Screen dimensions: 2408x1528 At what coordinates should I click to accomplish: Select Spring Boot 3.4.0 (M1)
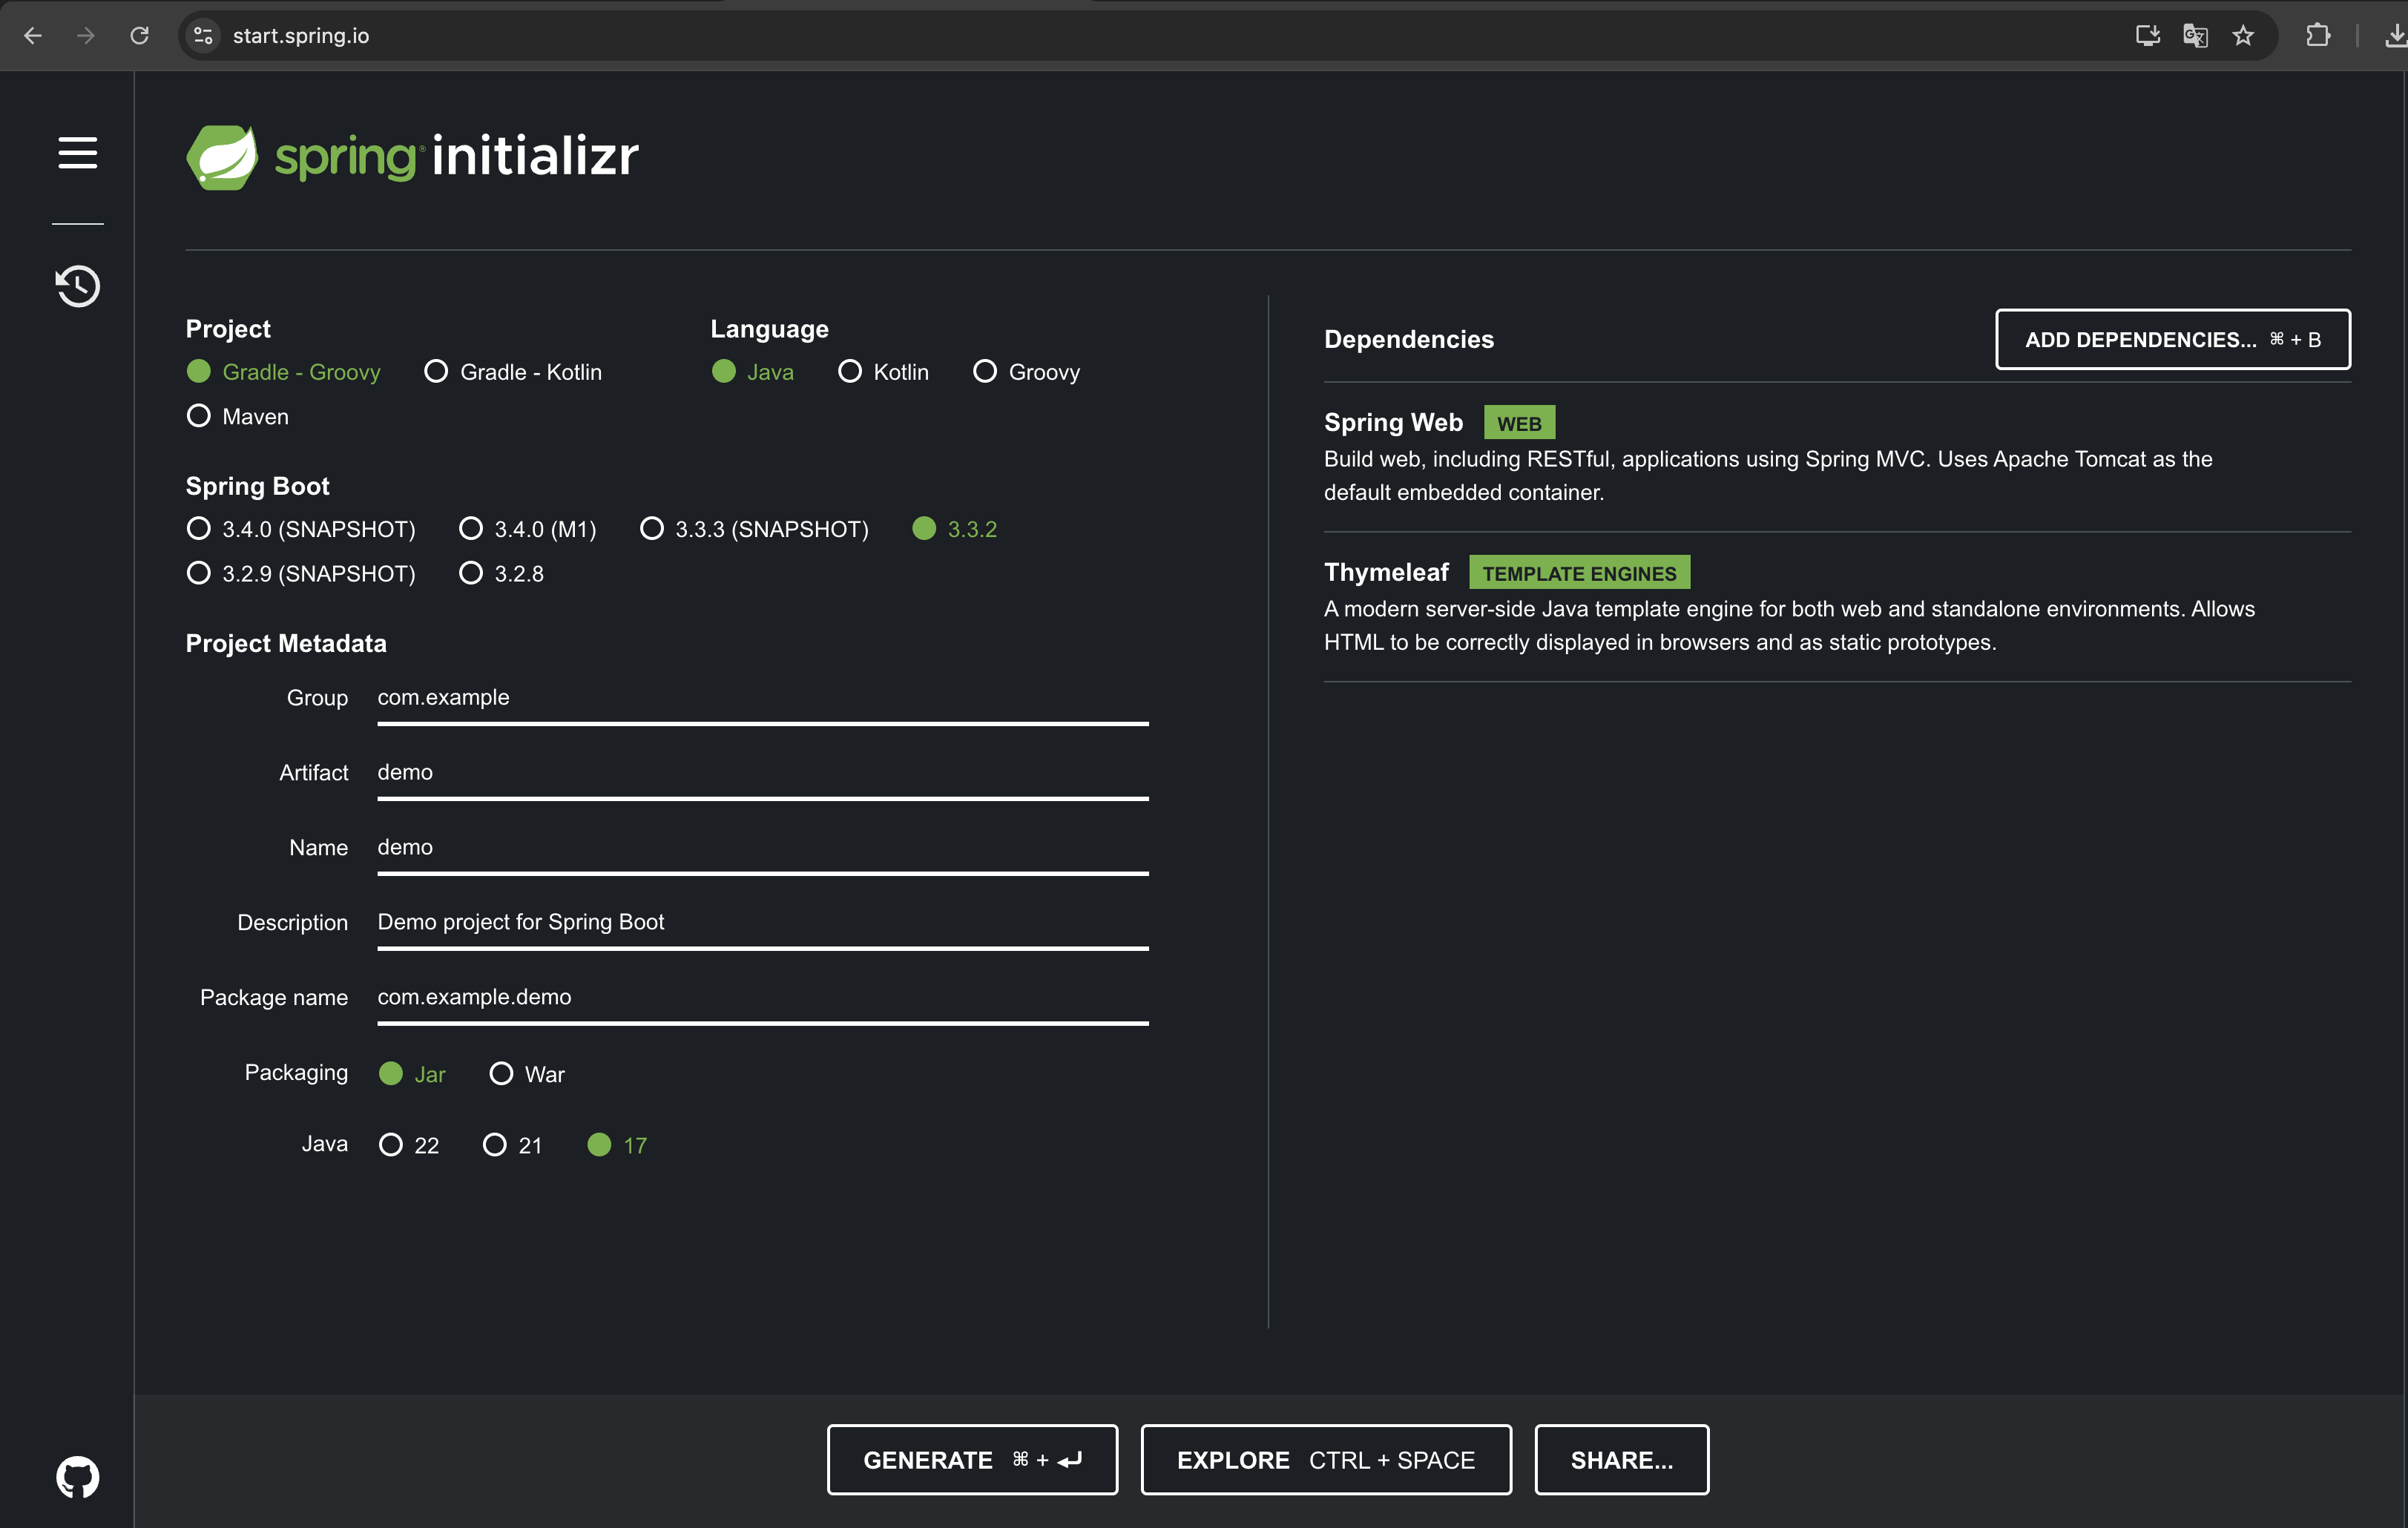471,528
